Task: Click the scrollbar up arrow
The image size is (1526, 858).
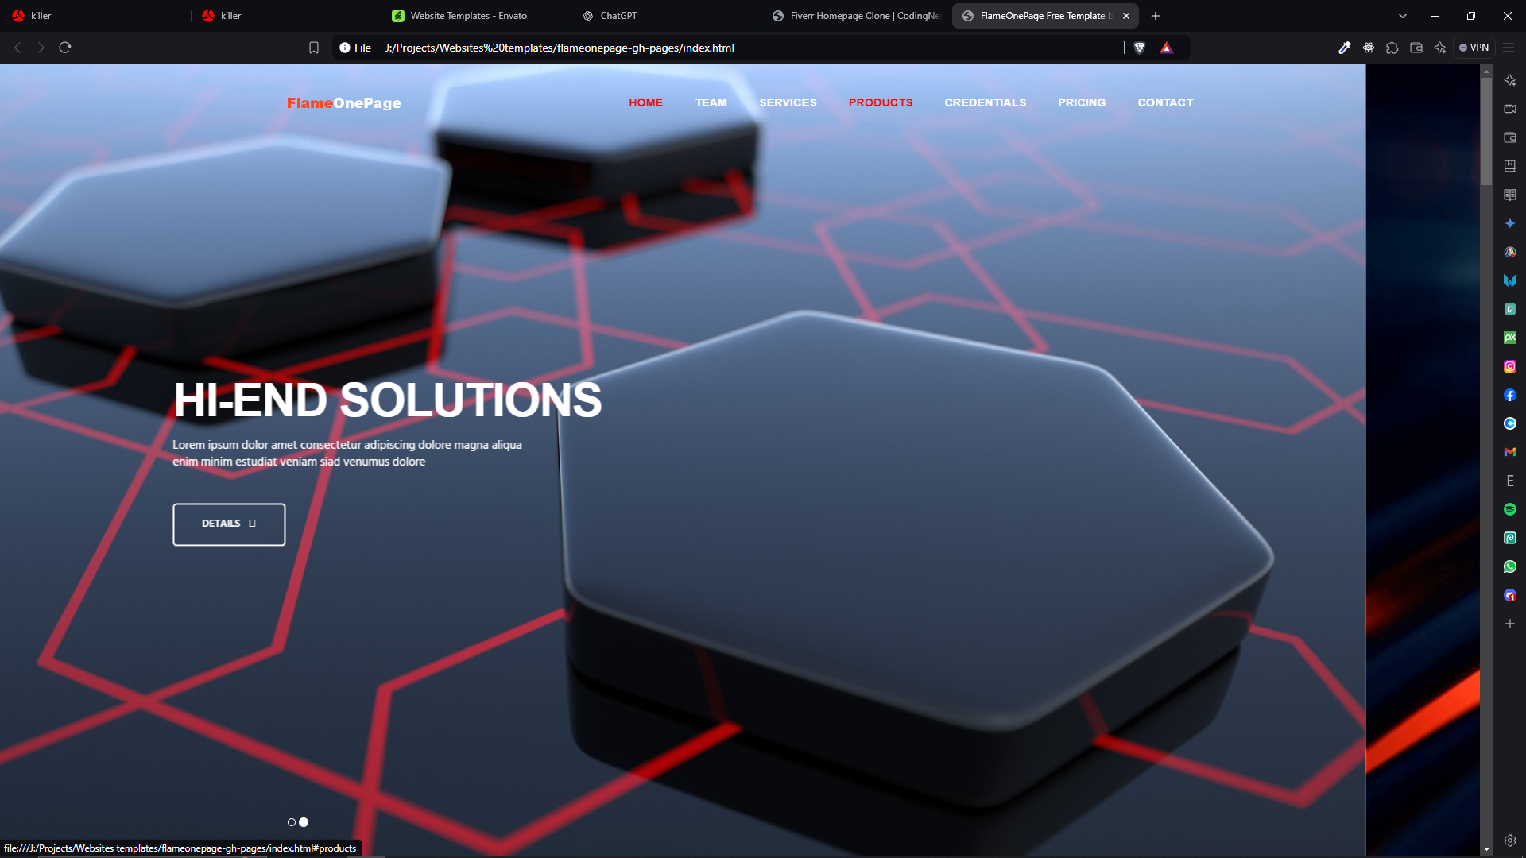Action: [x=1486, y=71]
